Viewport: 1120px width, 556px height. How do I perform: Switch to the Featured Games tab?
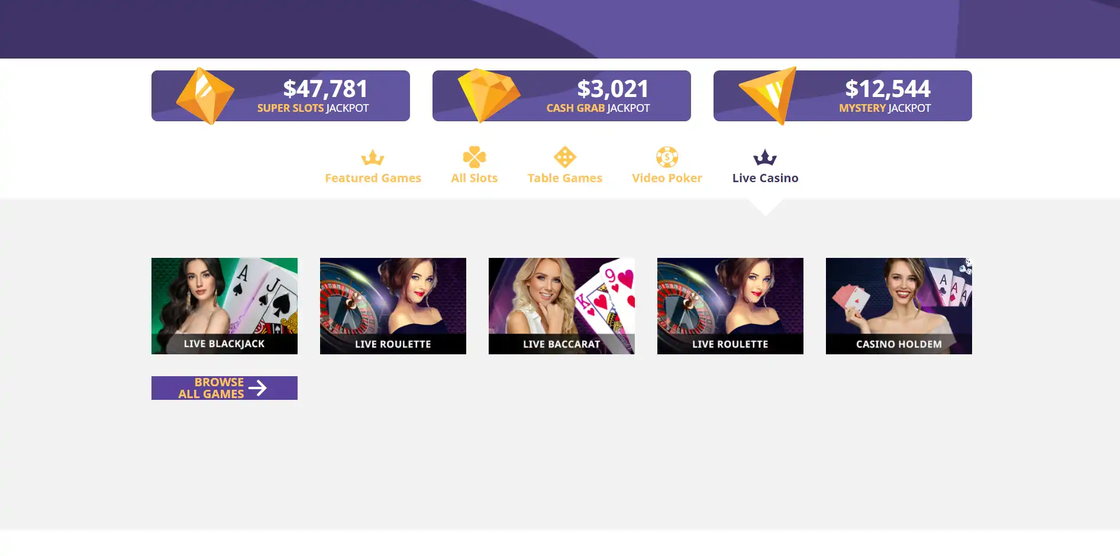coord(373,178)
